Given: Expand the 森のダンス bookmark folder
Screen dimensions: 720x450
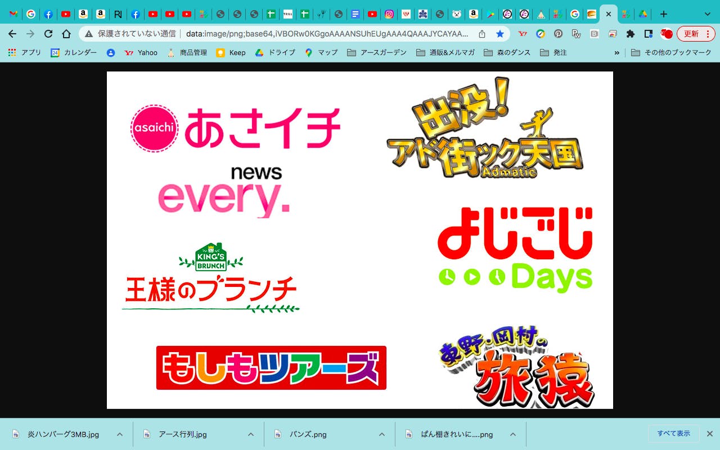Looking at the screenshot, I should (507, 52).
